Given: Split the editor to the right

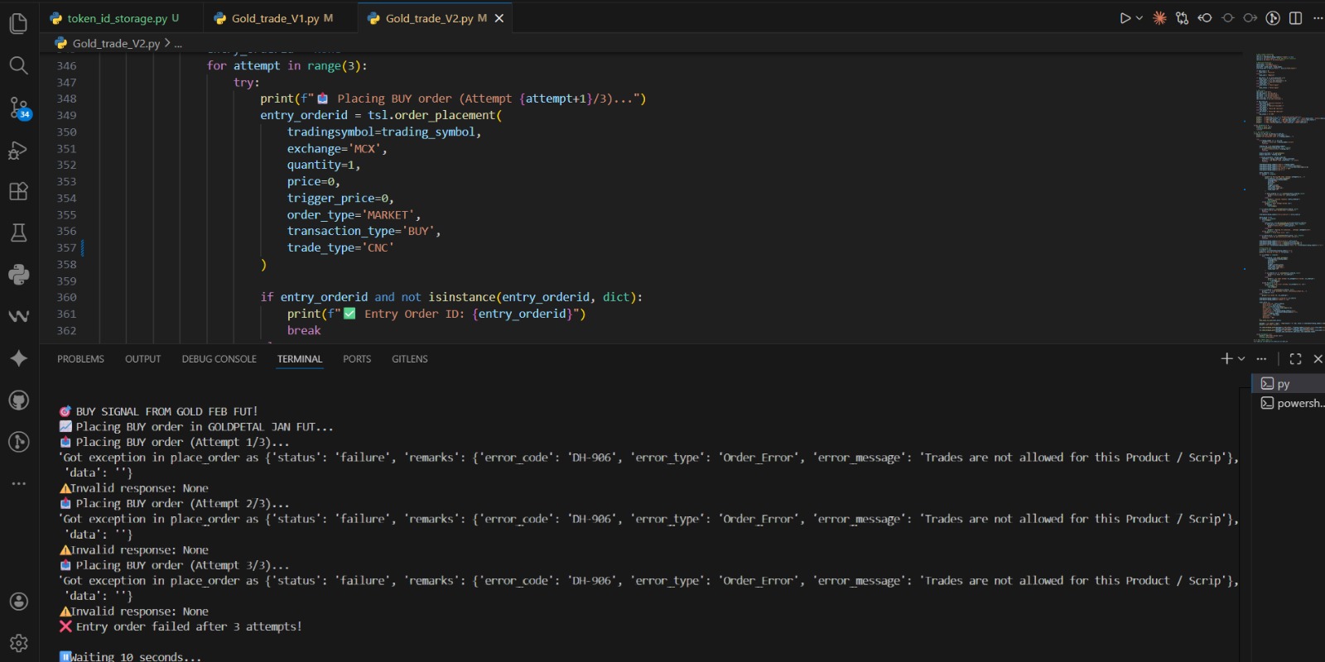Looking at the screenshot, I should pos(1295,18).
